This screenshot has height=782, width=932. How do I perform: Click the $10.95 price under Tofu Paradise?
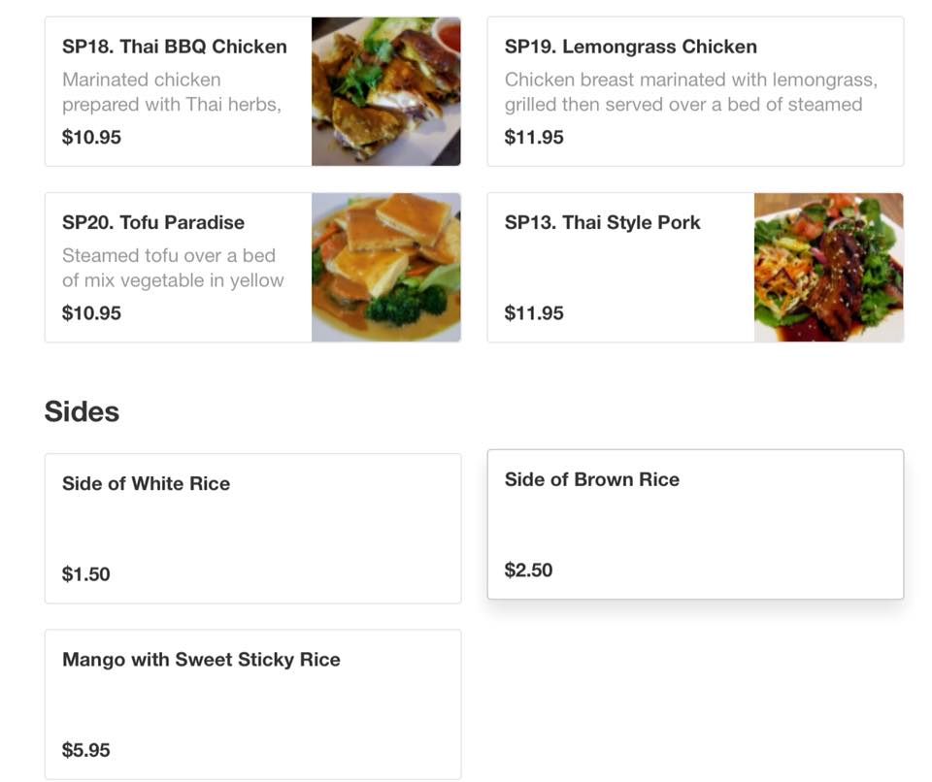[x=92, y=312]
